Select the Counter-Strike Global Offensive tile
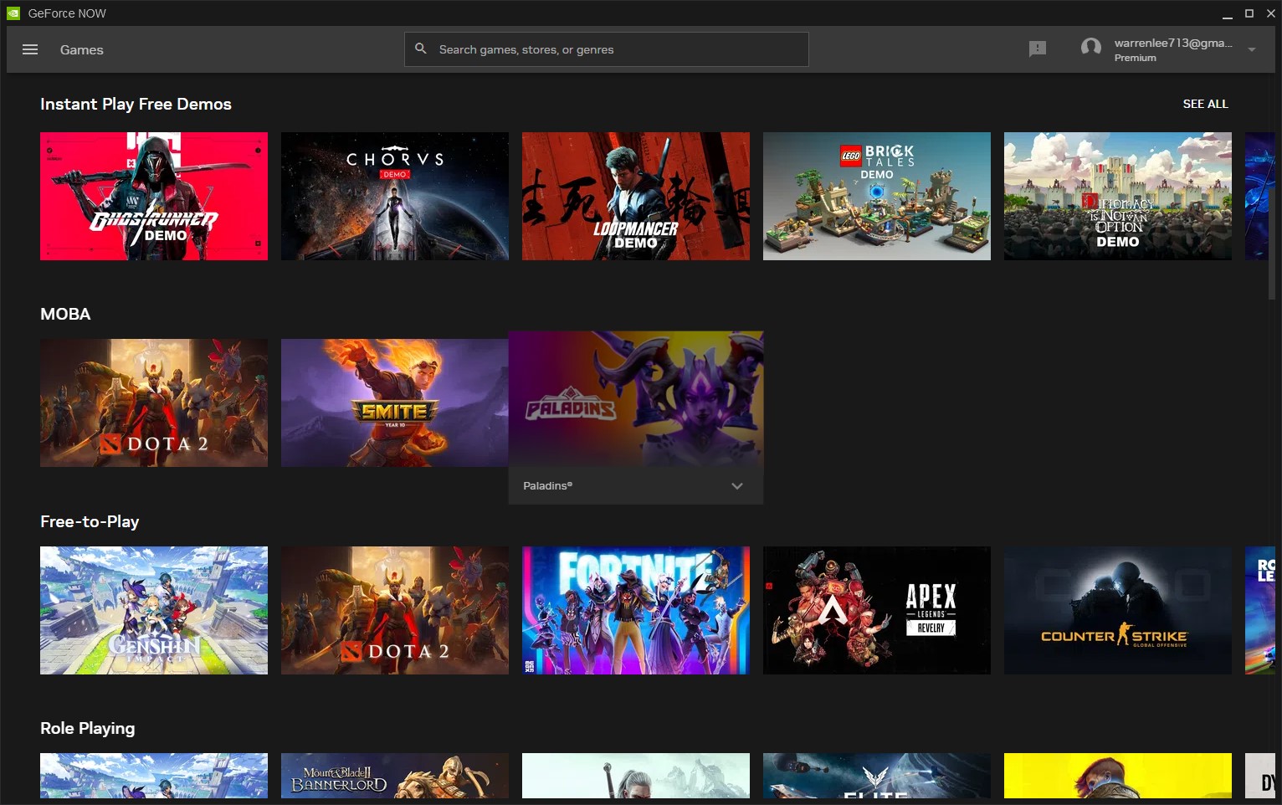 click(x=1118, y=610)
